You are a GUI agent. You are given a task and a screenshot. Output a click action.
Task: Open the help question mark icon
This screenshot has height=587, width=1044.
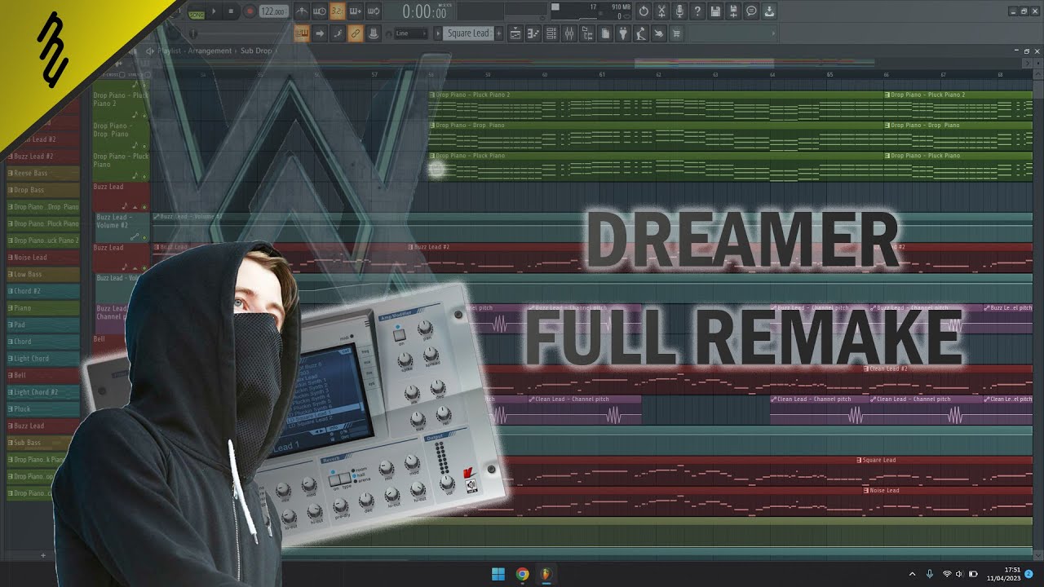pos(697,11)
